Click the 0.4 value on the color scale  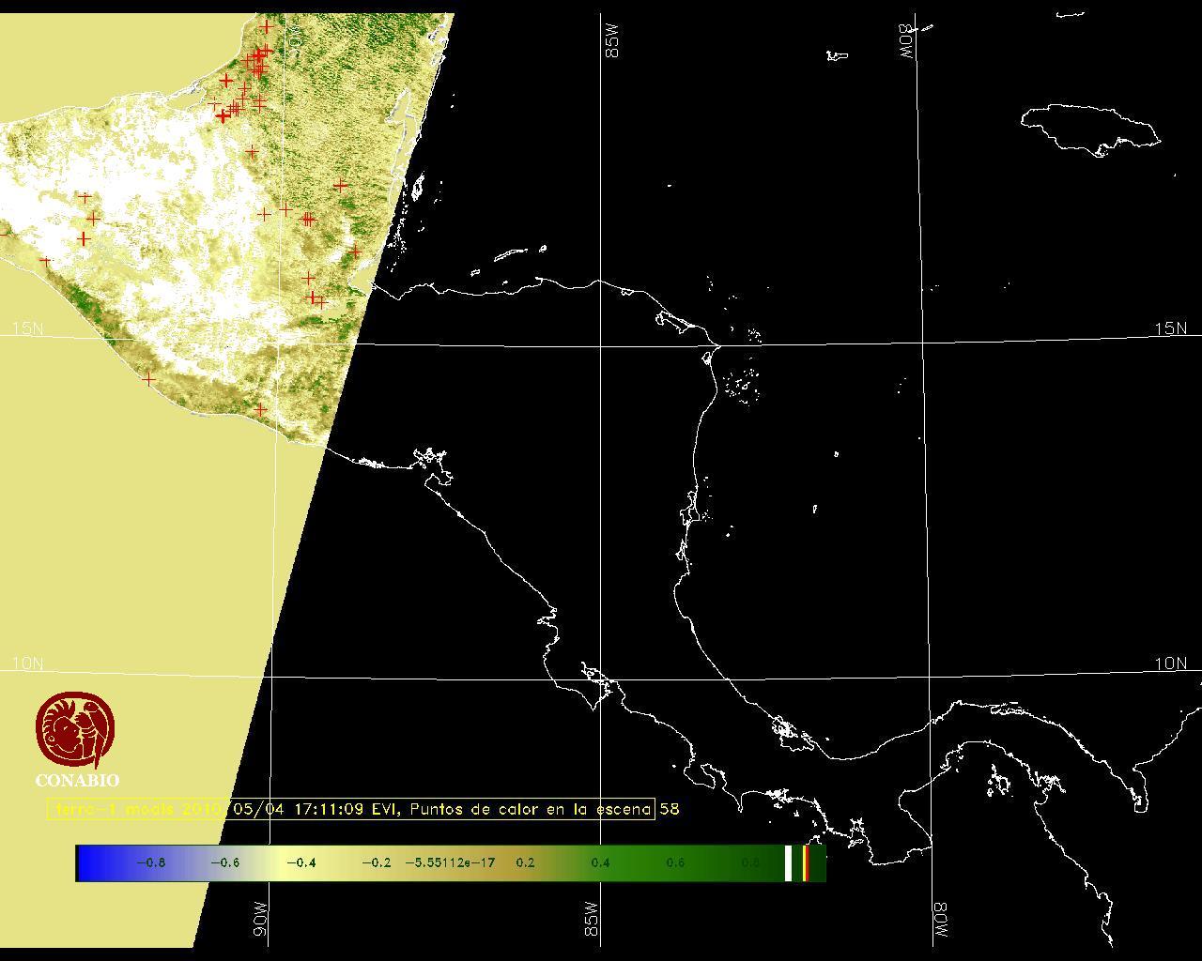600,863
